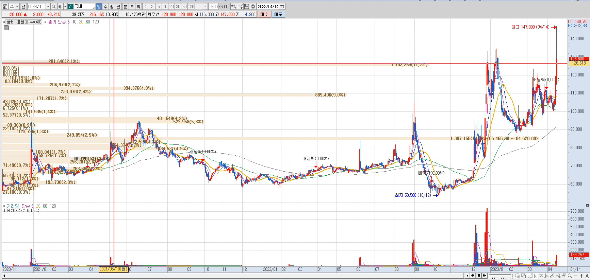Select interval button 10
The image size is (590, 280).
click(165, 6)
